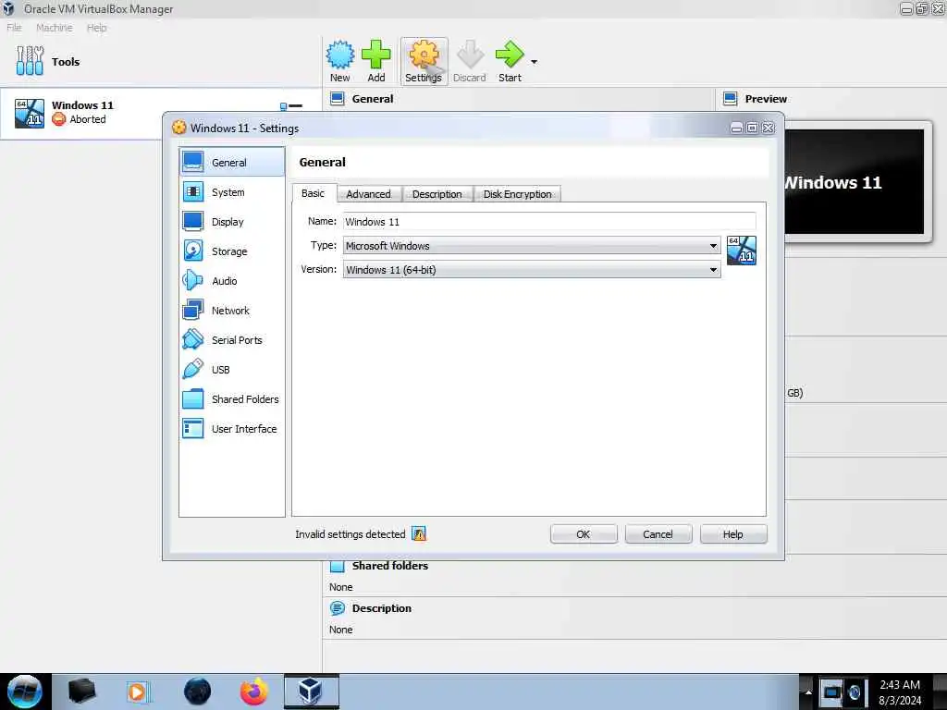Click the Windows 11 OS type icon
Image resolution: width=947 pixels, height=710 pixels.
(x=741, y=250)
